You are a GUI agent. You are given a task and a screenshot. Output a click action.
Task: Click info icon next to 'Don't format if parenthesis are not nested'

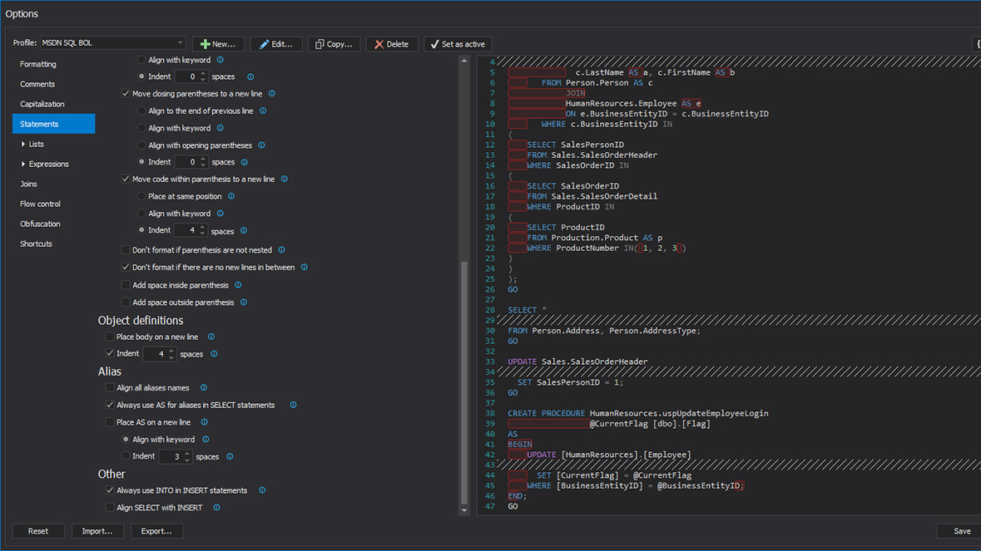[281, 250]
